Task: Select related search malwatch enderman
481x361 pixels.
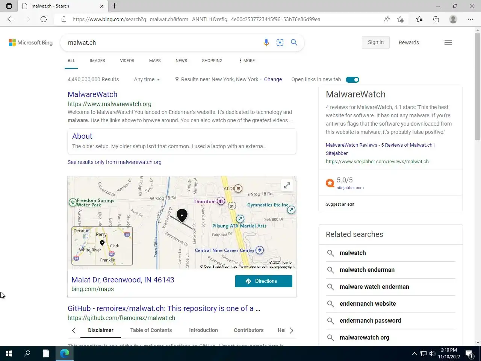Action: tap(367, 270)
